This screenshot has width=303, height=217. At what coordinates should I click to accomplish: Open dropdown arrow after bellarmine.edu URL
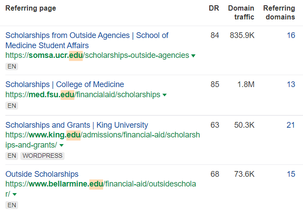tap(15, 194)
